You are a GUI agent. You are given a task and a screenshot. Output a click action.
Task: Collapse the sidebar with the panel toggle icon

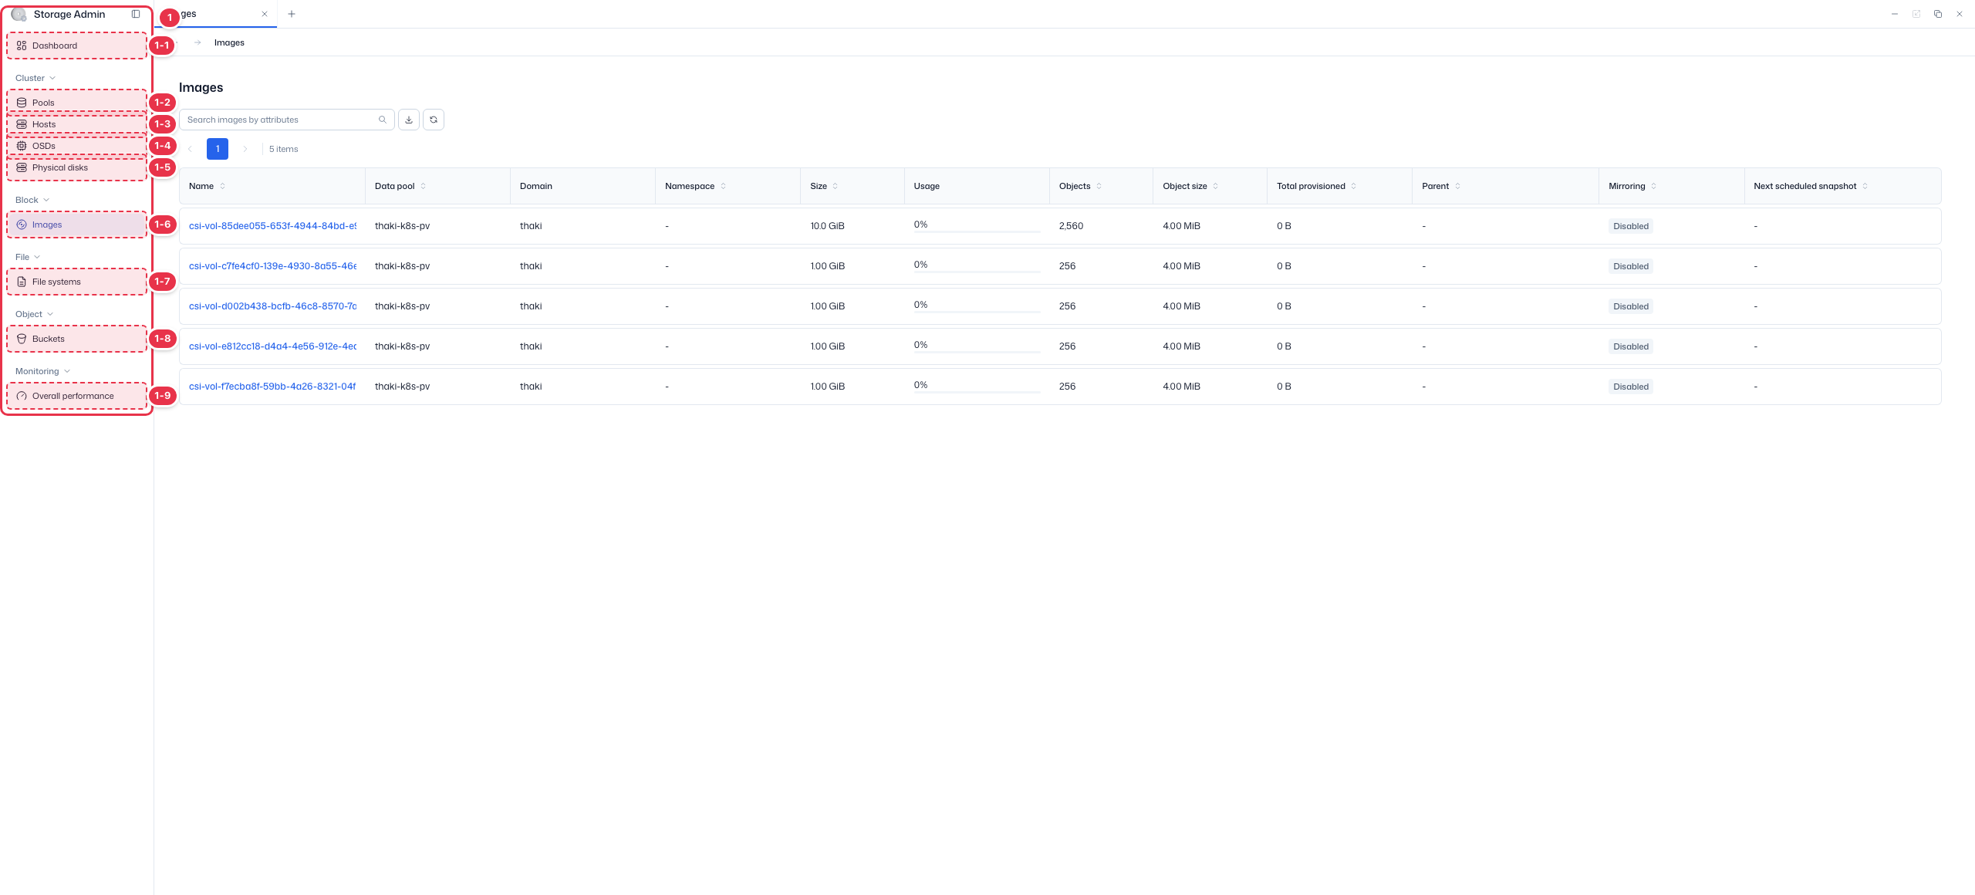136,14
